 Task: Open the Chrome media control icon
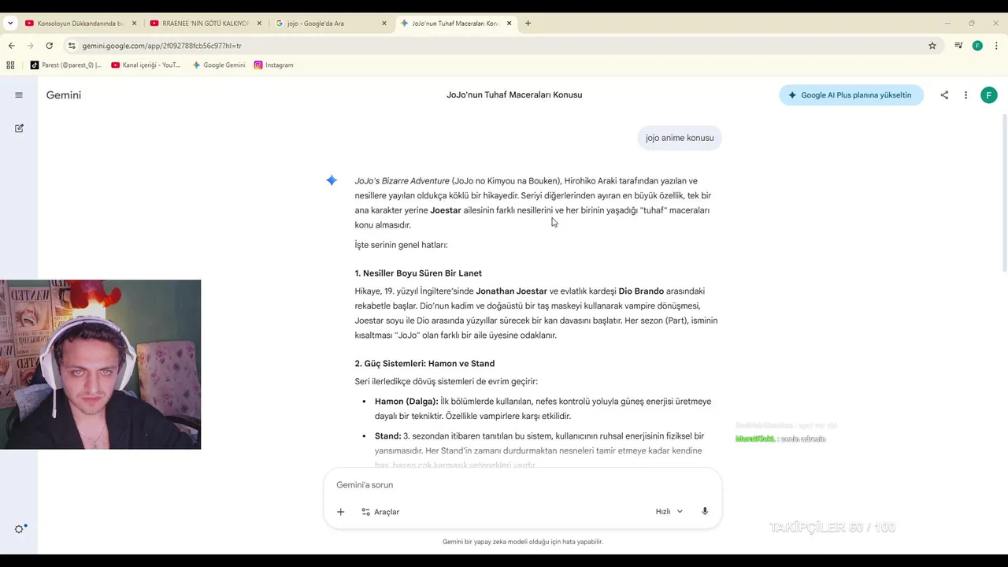click(958, 46)
